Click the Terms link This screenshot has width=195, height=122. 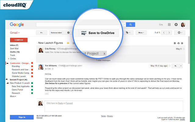pyautogui.click(x=103, y=116)
